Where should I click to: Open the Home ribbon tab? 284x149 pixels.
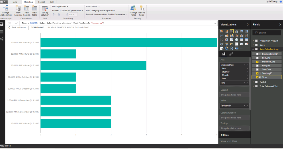pos(15,2)
